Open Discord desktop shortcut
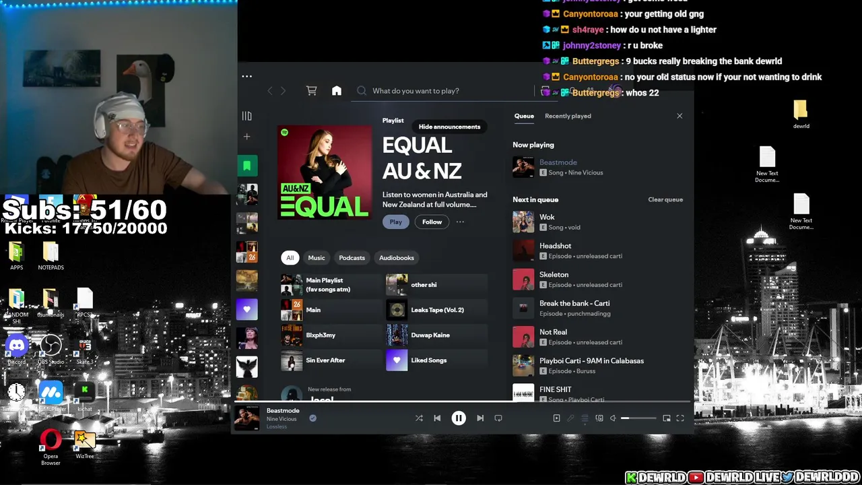862x485 pixels. point(17,350)
